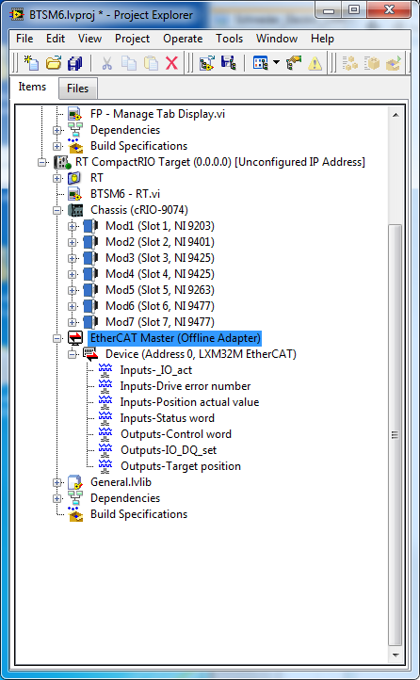Click the EtherCAT Master adapter icon
Viewport: 420px width, 680px height.
[75, 338]
